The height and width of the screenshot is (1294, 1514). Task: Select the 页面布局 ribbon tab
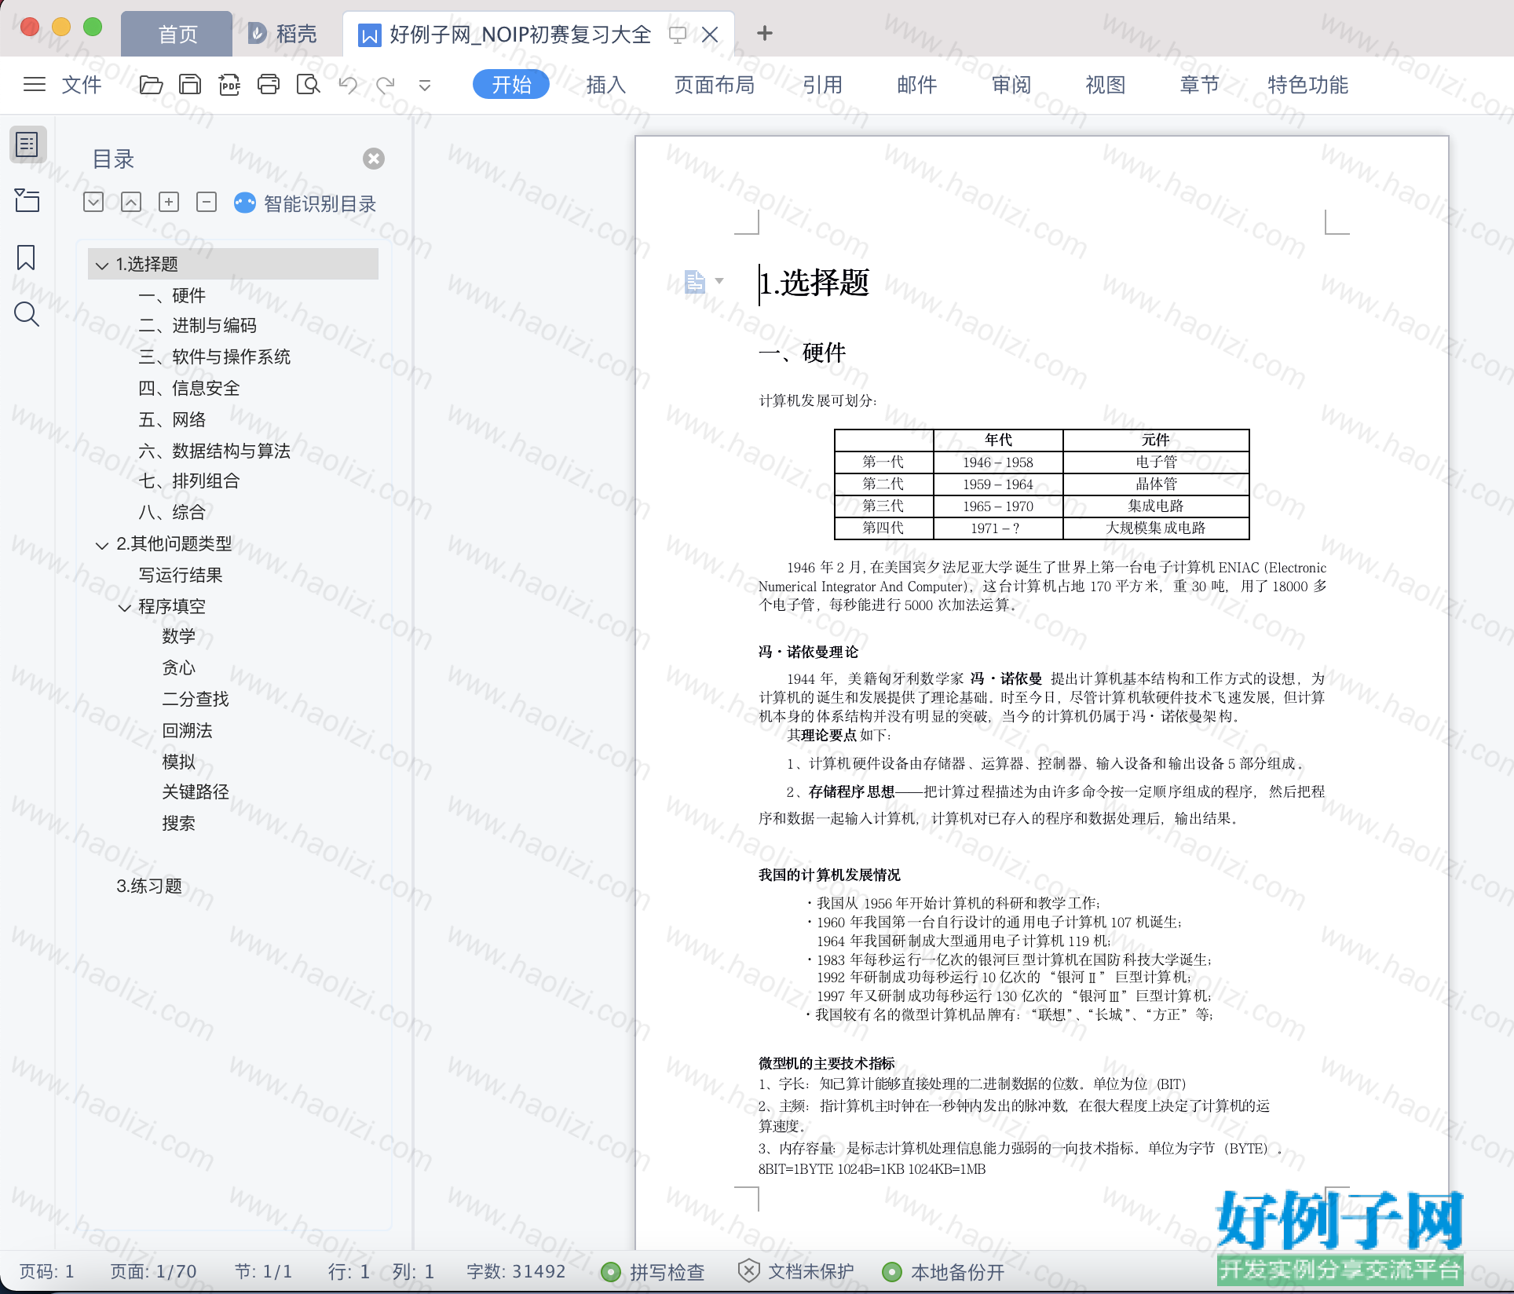click(715, 84)
